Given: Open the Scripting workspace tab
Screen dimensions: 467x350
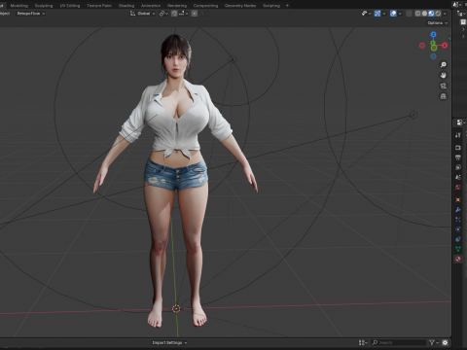Looking at the screenshot, I should click(271, 6).
